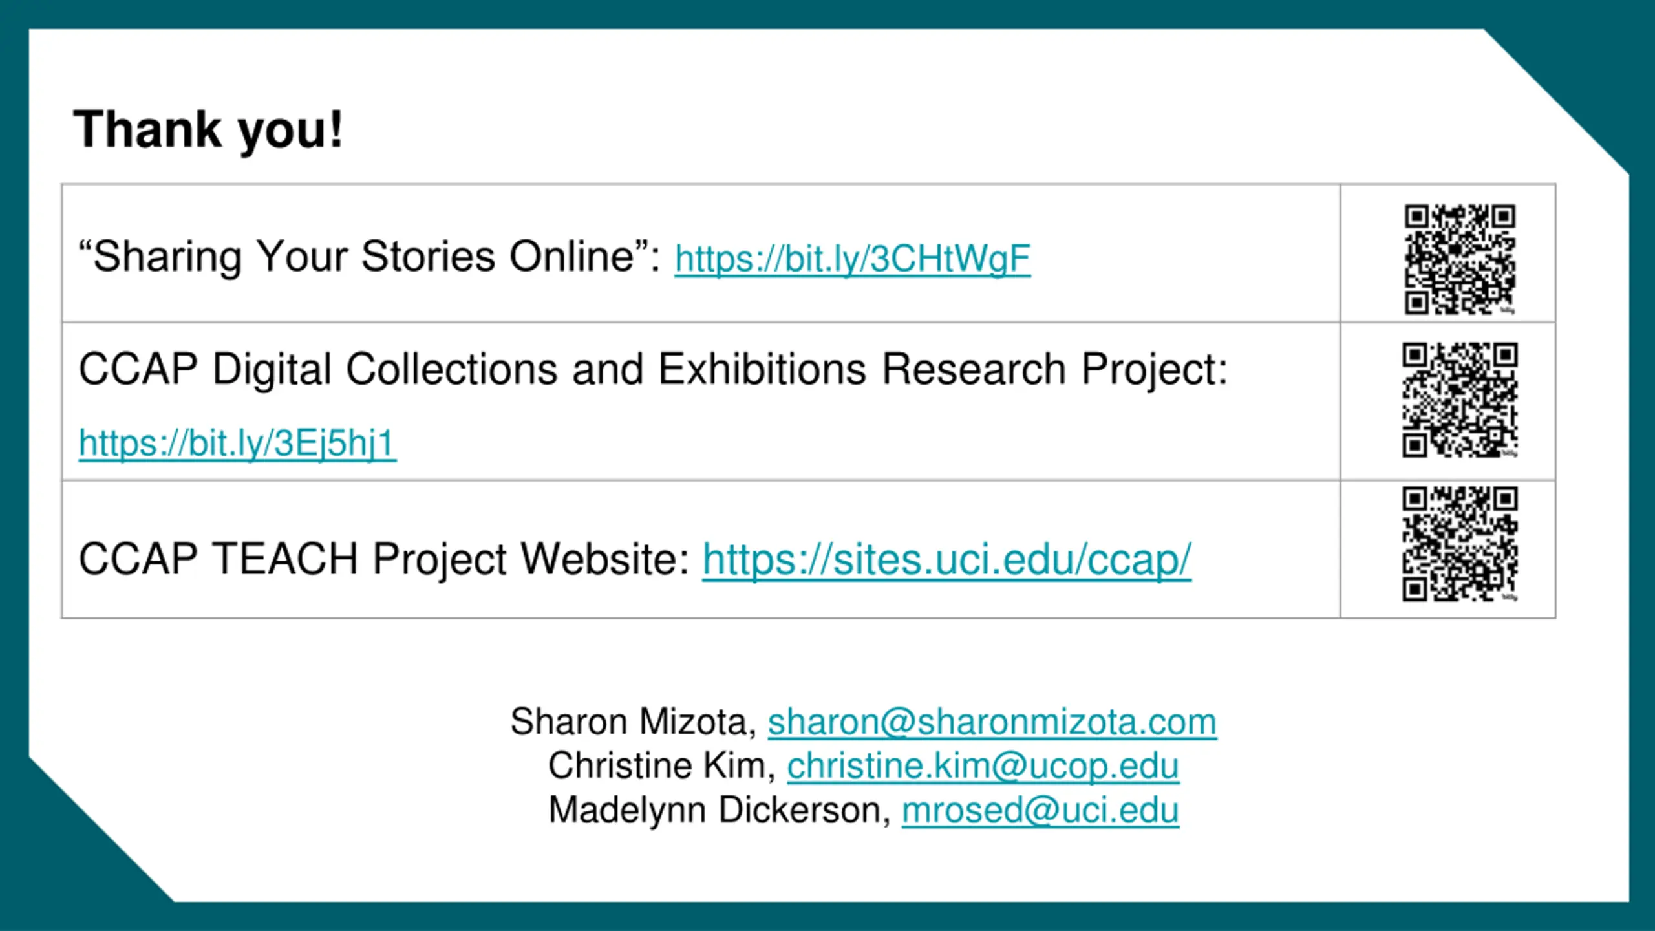Click the QR code for CCAP TEACH website
Image resolution: width=1655 pixels, height=931 pixels.
pyautogui.click(x=1460, y=544)
